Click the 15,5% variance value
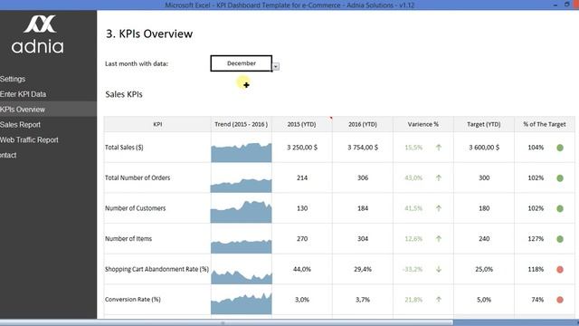The height and width of the screenshot is (326, 579). point(413,147)
